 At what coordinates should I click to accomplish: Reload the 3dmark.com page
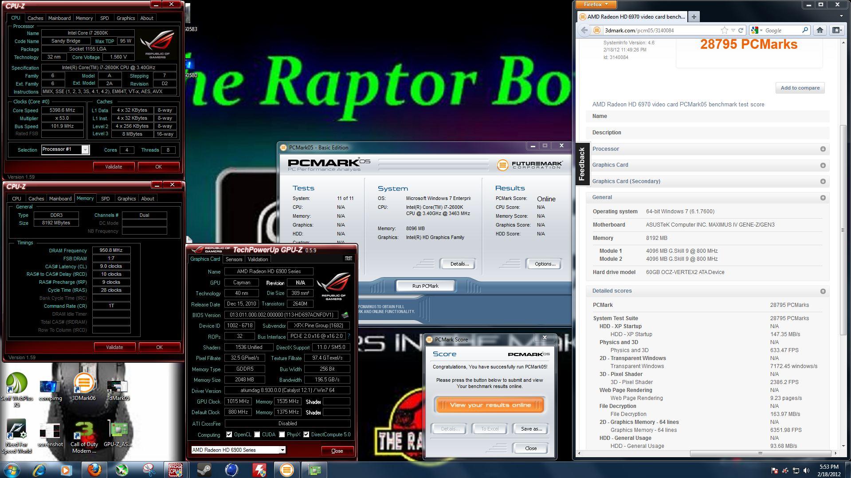[740, 30]
